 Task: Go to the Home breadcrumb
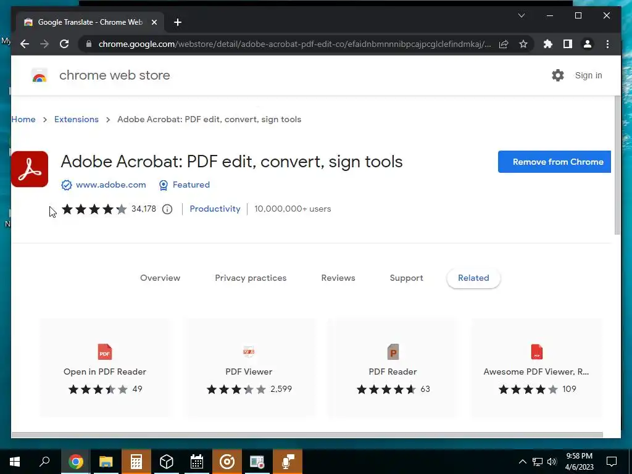click(23, 119)
